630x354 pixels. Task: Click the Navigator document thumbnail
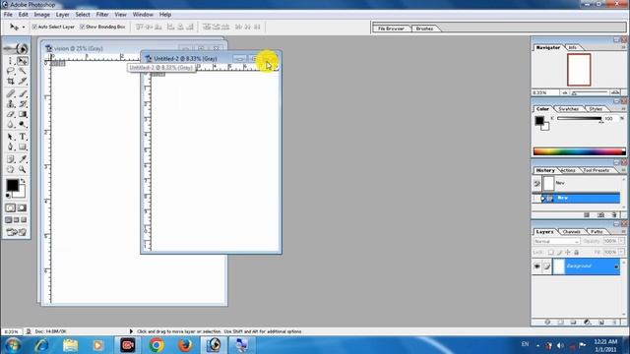pos(579,70)
